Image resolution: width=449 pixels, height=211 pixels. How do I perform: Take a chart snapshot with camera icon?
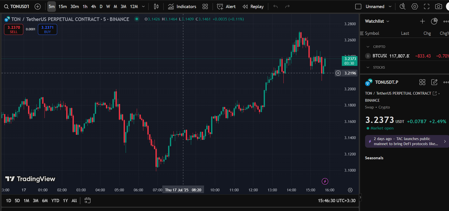pos(439,7)
